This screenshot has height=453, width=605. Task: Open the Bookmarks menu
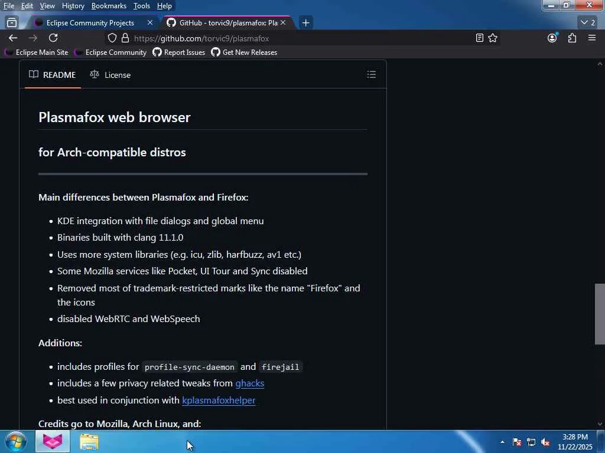[109, 6]
